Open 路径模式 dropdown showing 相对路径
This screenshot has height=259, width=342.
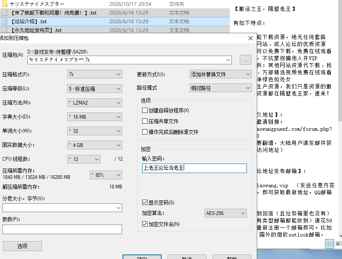point(221,88)
